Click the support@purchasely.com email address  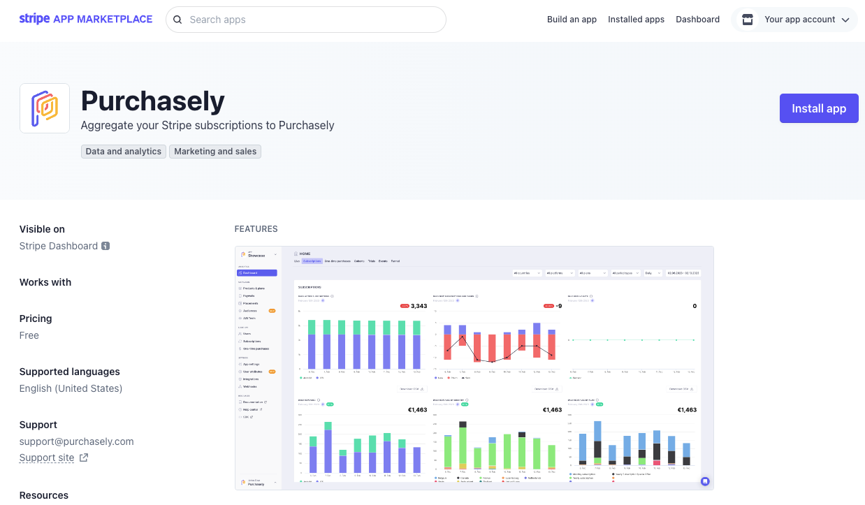point(77,441)
